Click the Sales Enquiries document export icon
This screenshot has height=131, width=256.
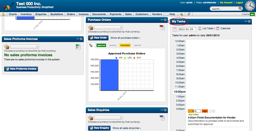(162, 117)
